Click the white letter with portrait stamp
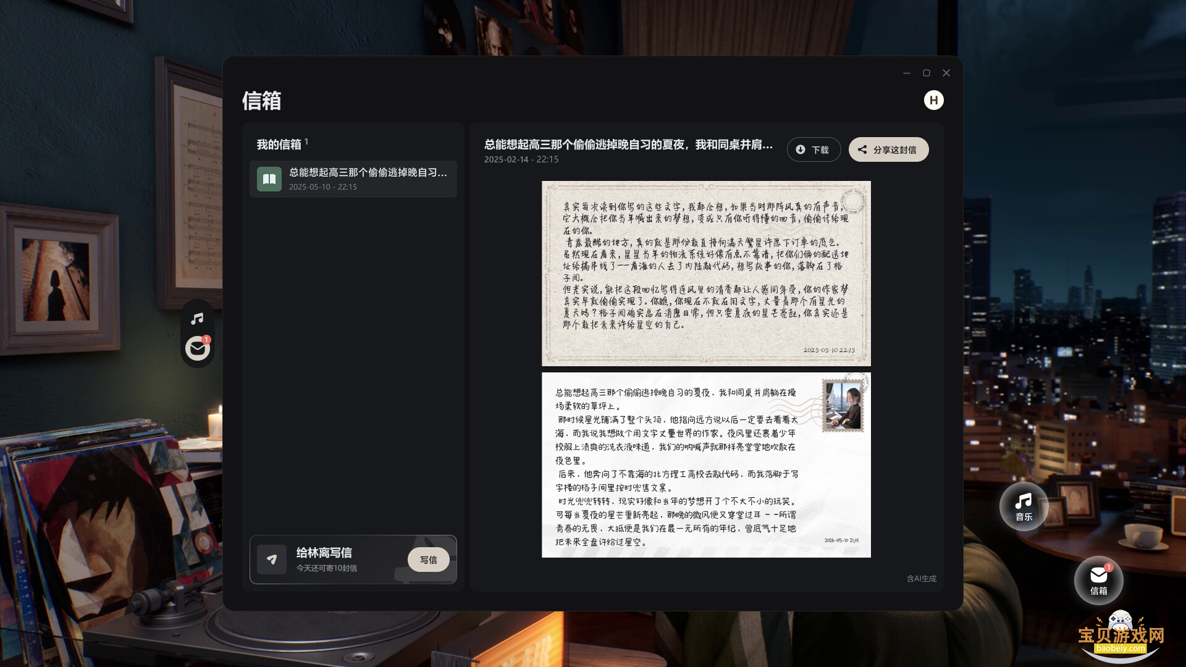This screenshot has width=1186, height=667. pyautogui.click(x=706, y=465)
